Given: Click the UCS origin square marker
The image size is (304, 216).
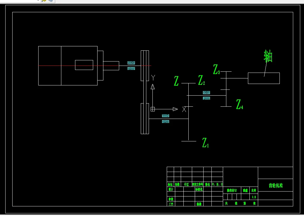Looking at the screenshot, I should [x=153, y=109].
